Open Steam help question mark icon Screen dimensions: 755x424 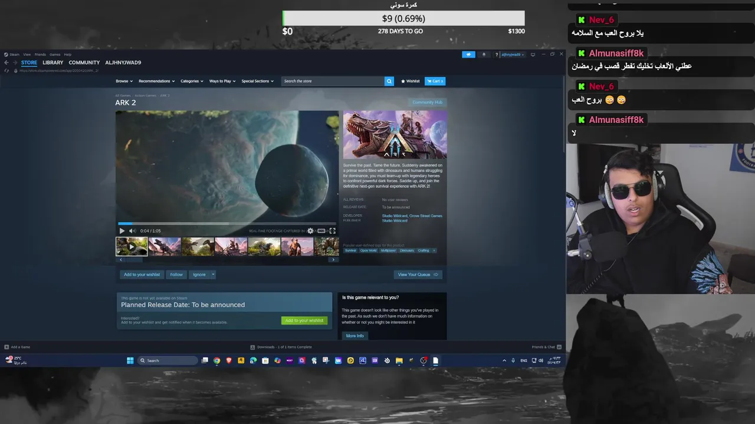[497, 55]
